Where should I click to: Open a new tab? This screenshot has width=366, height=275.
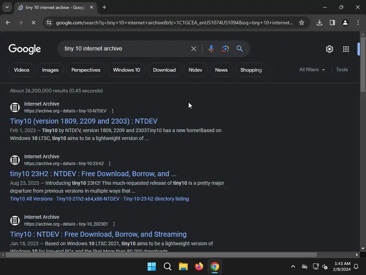pos(104,7)
